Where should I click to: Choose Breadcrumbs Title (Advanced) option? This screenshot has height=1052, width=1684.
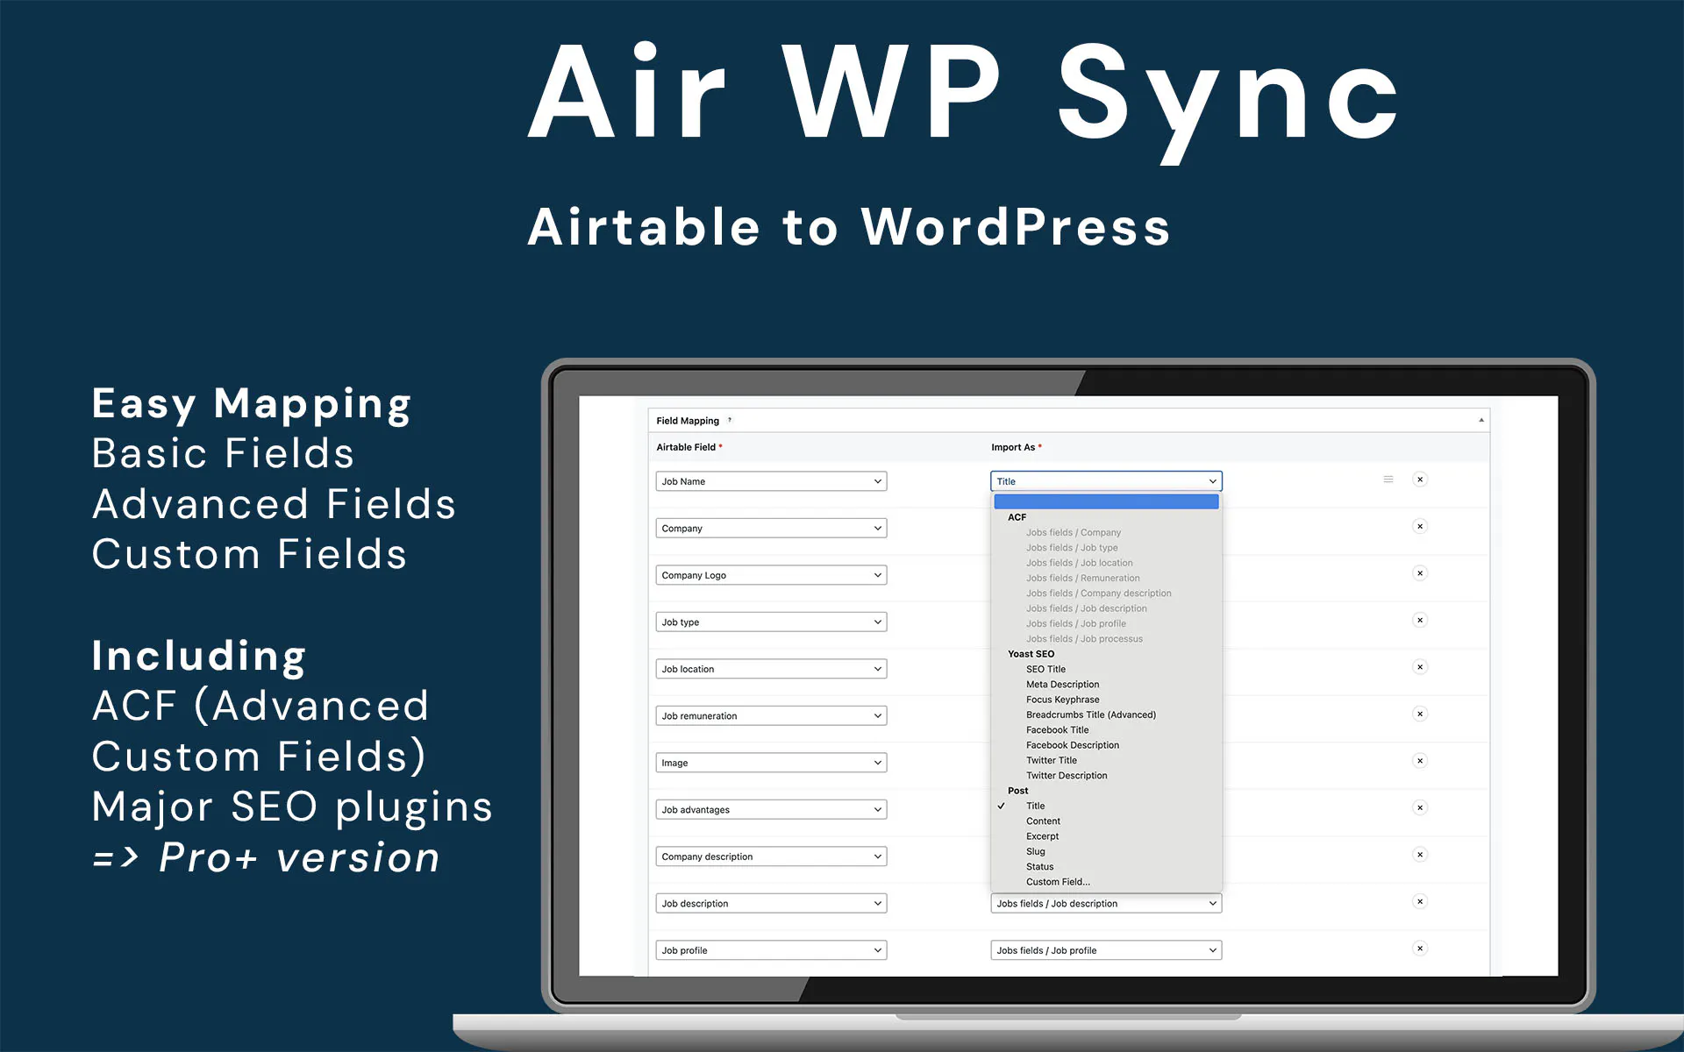(1091, 714)
